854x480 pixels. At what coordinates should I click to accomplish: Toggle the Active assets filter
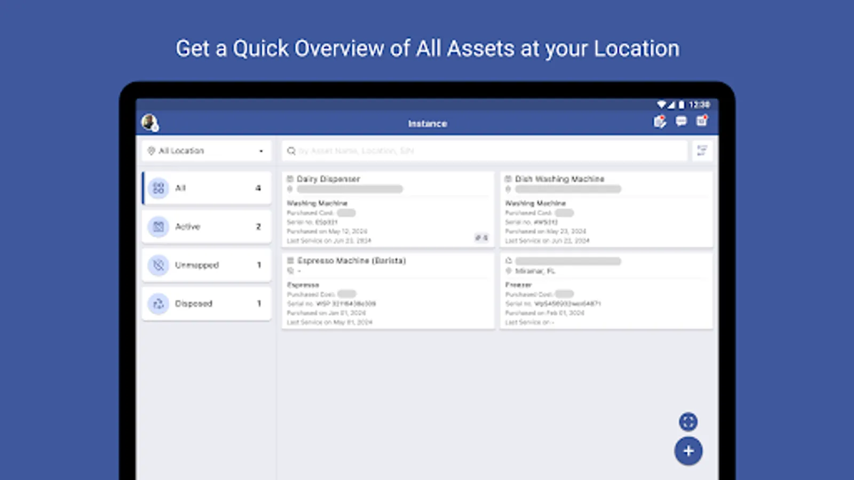[x=206, y=227]
